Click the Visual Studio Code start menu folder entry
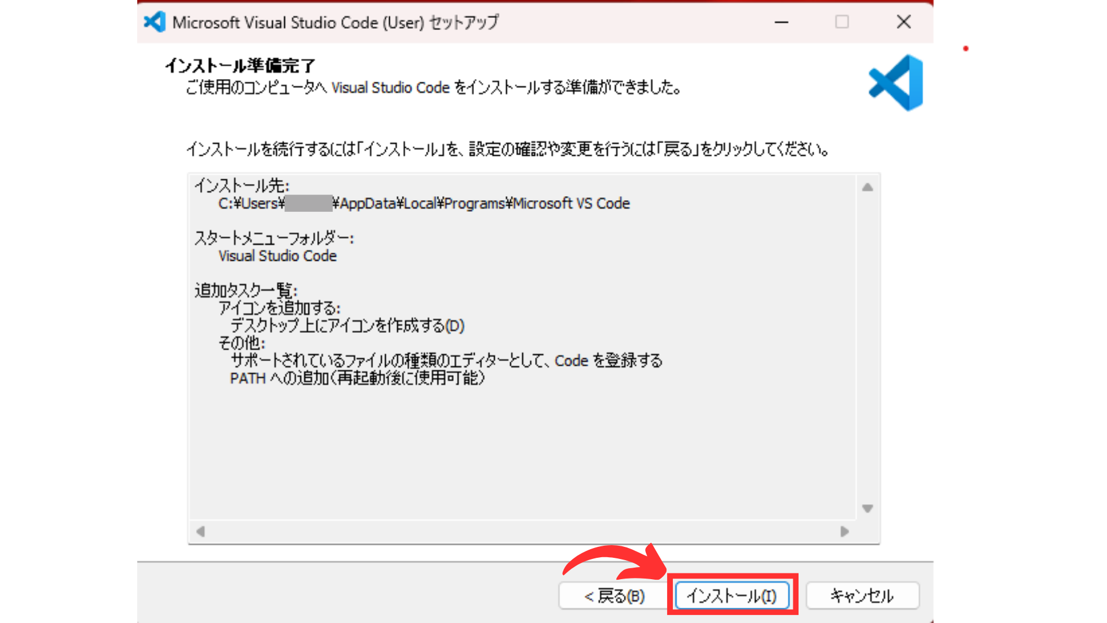 pos(277,256)
